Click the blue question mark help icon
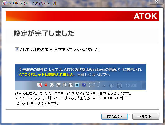This screenshot has width=165, height=125. click(84, 85)
